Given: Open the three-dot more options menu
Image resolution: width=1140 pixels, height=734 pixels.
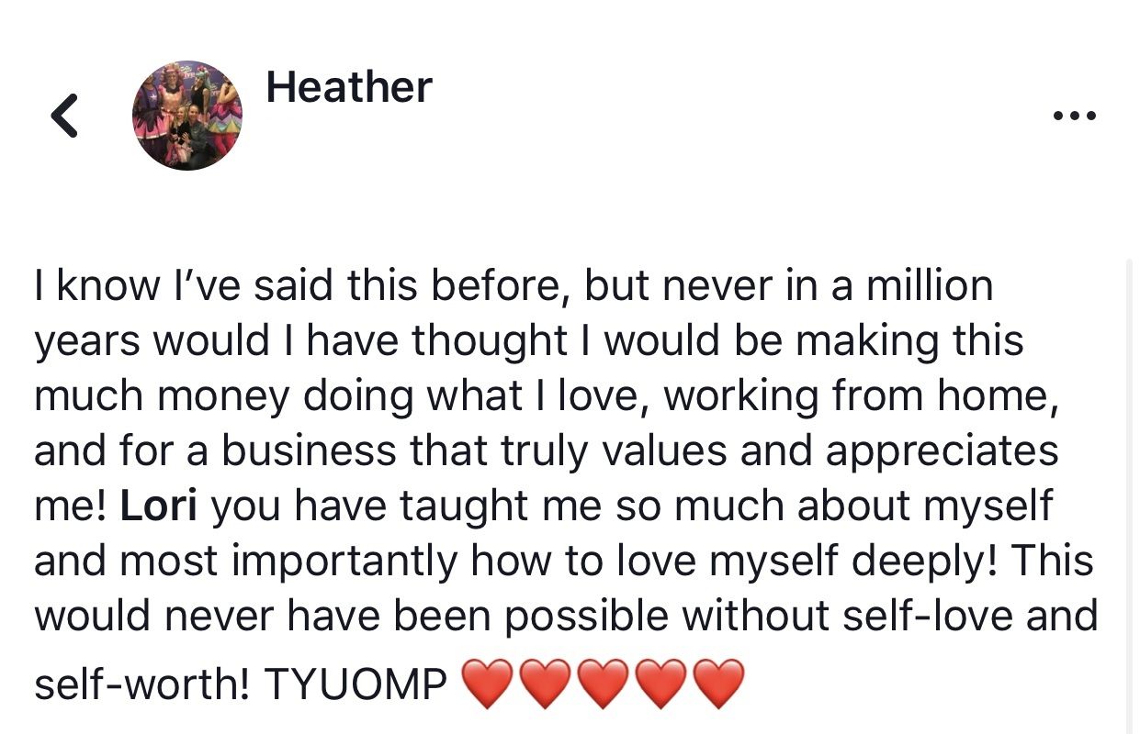Looking at the screenshot, I should pos(1076,117).
